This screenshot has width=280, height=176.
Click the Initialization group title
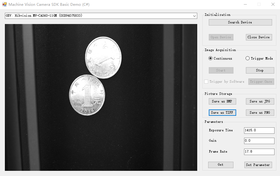pos(217,15)
